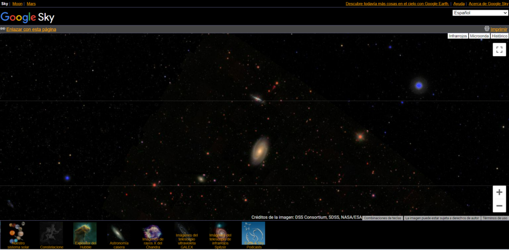509x250 pixels.
Task: Switch to the Moon tab
Action: click(17, 3)
